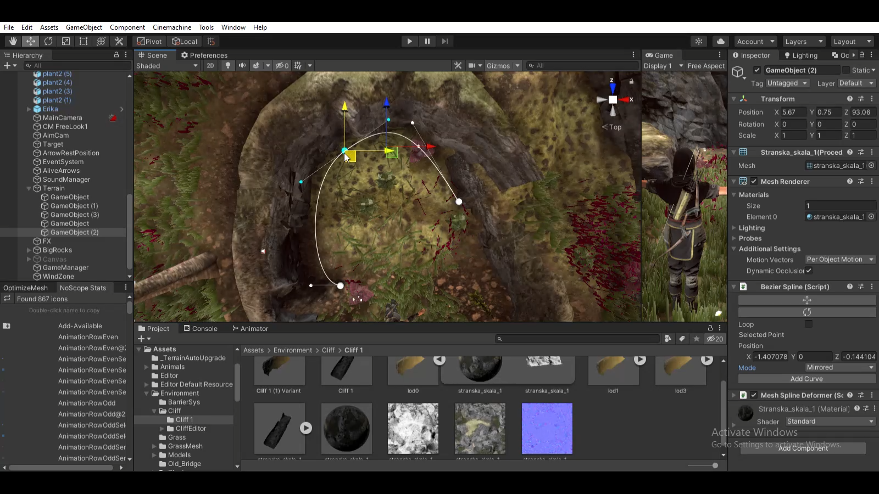Open the Scene lighting toggle icon
This screenshot has height=494, width=879.
pyautogui.click(x=228, y=65)
